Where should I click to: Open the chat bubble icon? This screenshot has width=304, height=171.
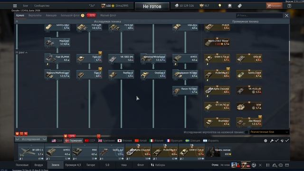coord(281,165)
